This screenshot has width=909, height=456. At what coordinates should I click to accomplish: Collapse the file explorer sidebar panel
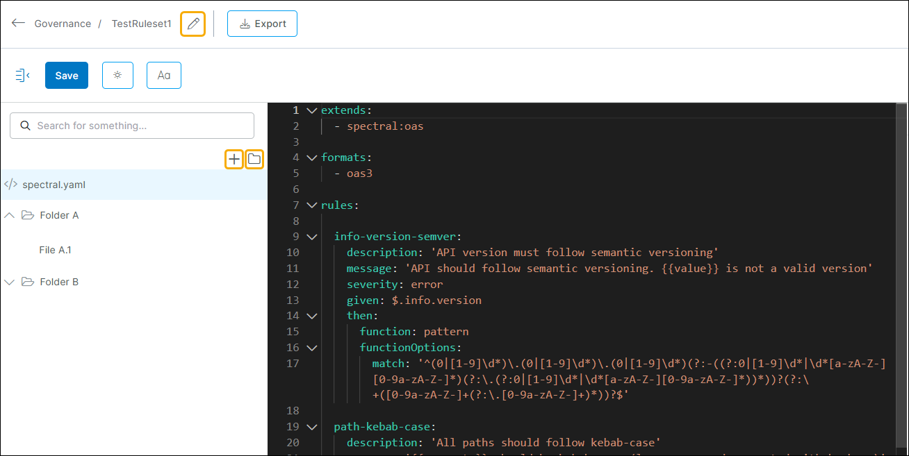tap(22, 75)
